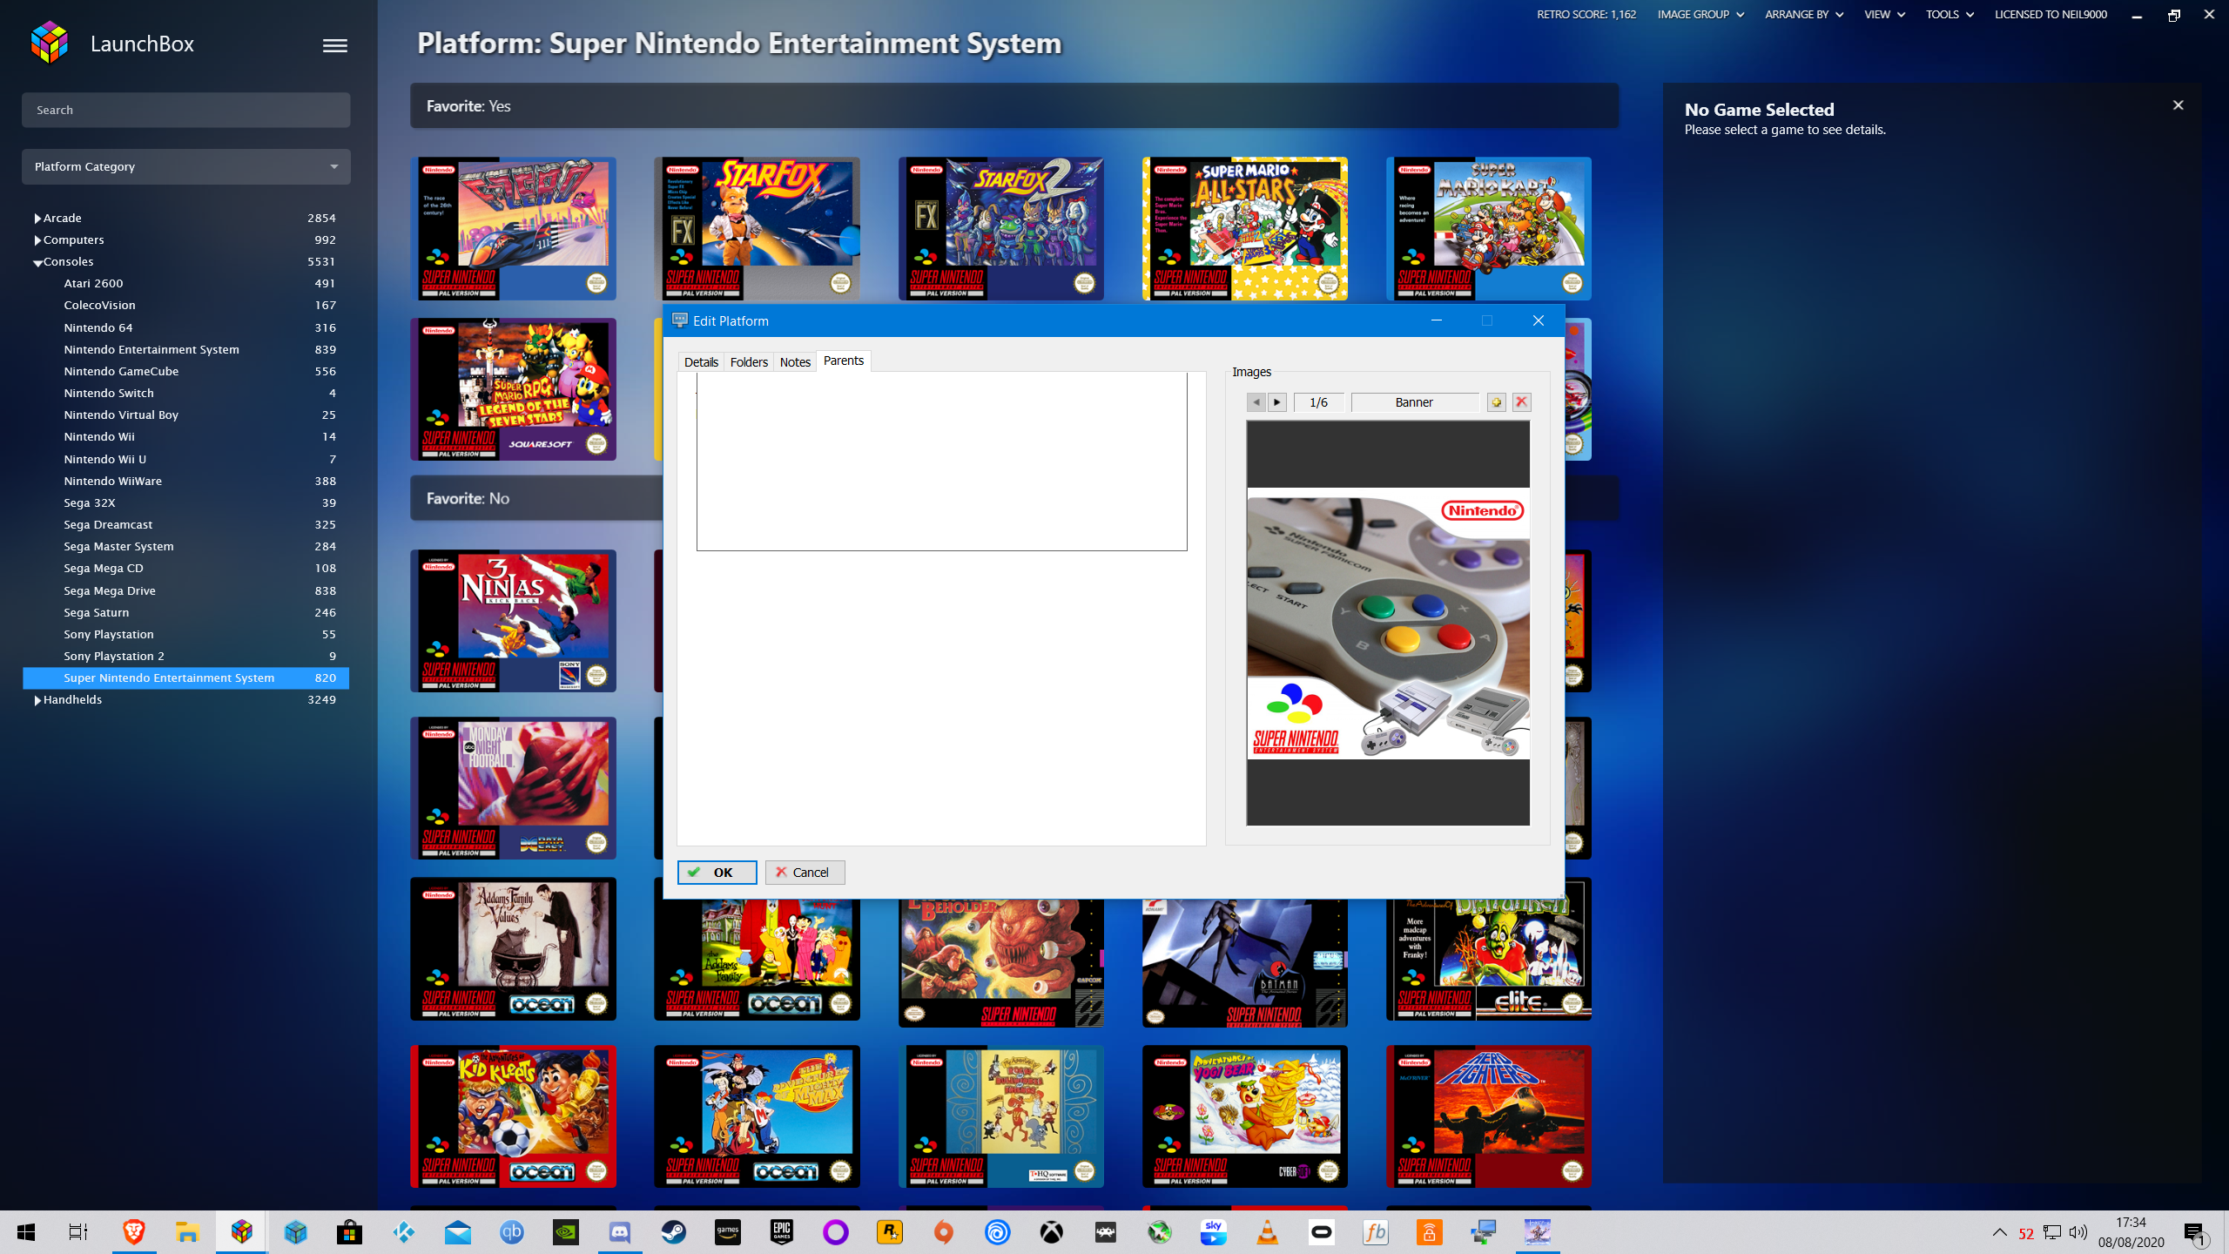Open the volume control in system tray
The image size is (2229, 1254).
(x=2077, y=1232)
